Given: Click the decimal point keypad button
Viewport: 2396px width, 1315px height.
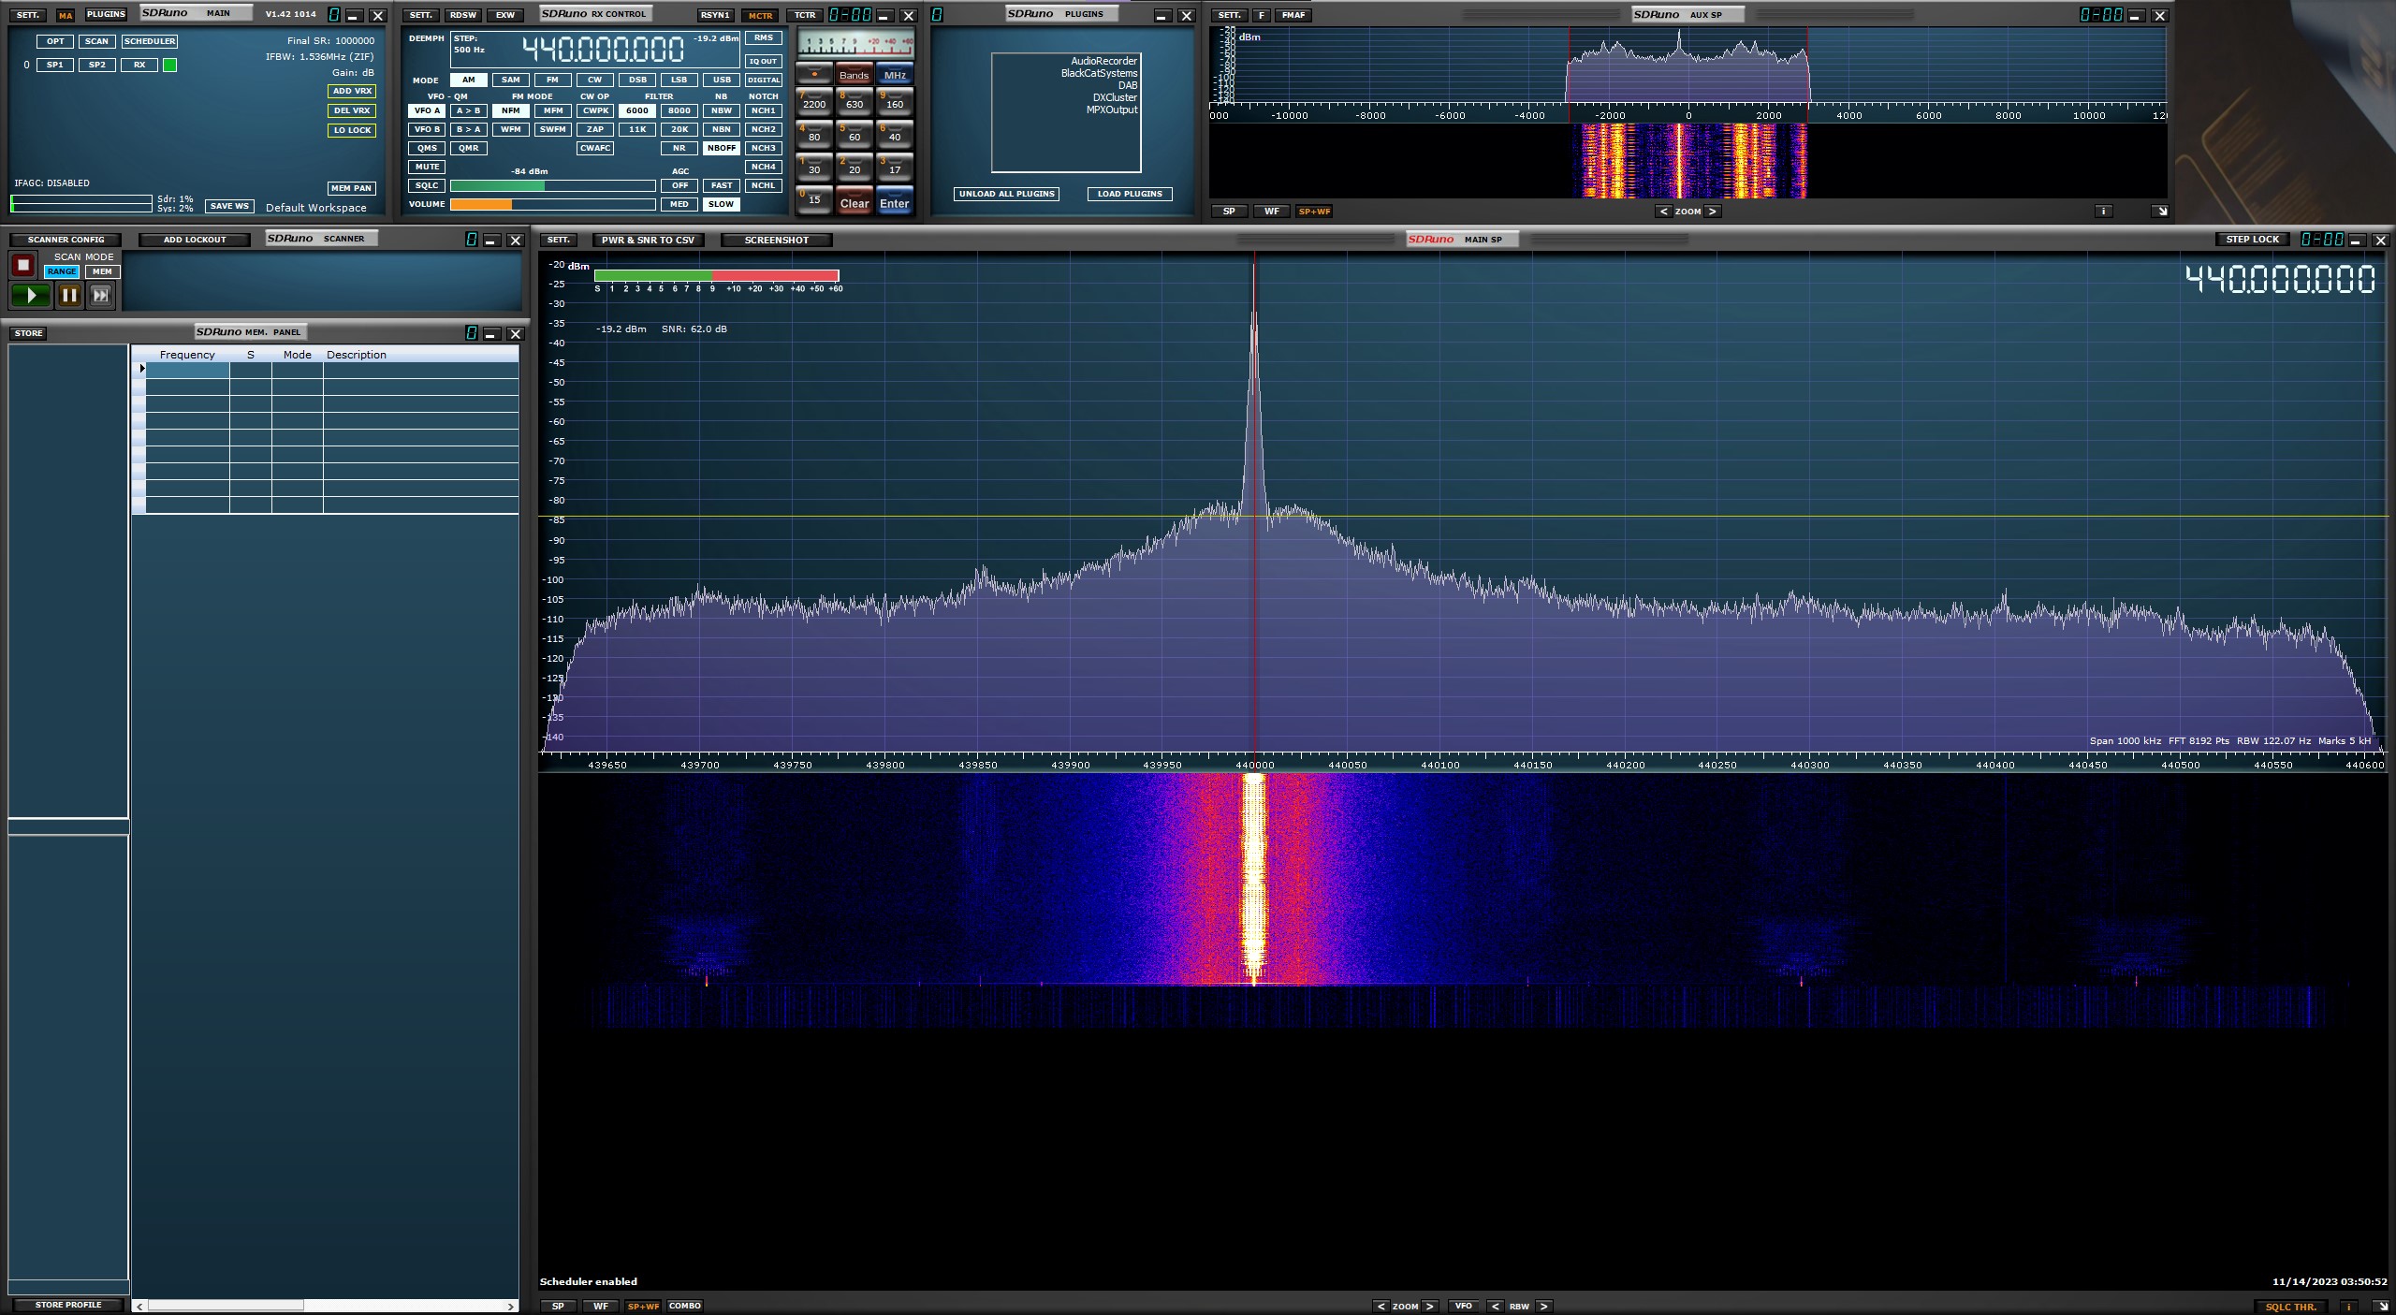Looking at the screenshot, I should tap(814, 74).
